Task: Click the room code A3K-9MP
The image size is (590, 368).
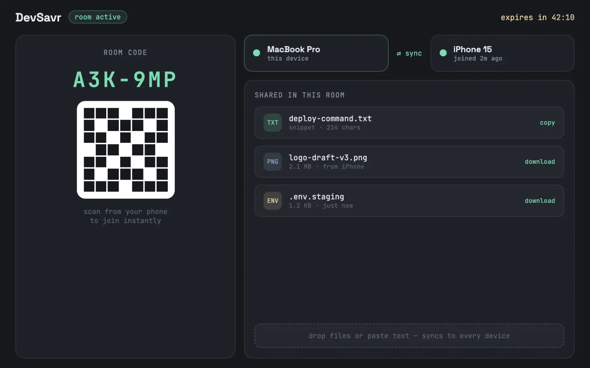Action: coord(125,79)
